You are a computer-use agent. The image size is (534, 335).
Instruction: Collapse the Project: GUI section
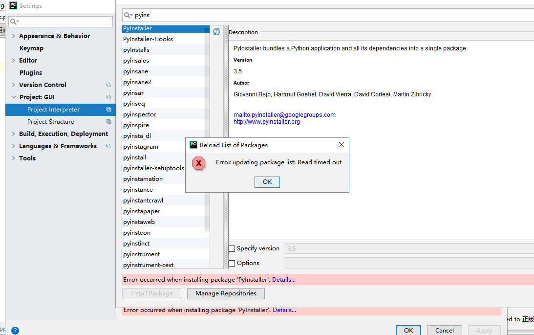(14, 97)
